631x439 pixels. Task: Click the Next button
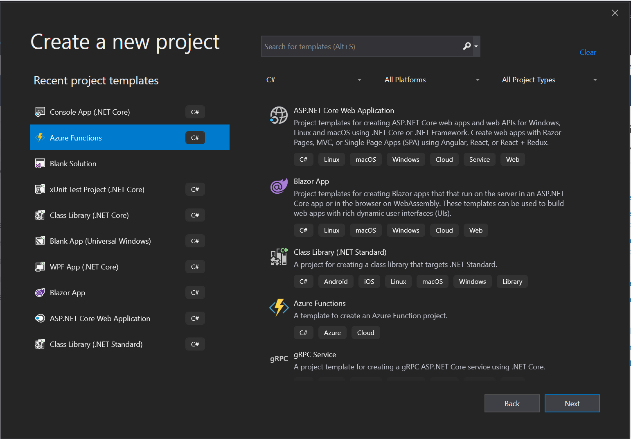pyautogui.click(x=572, y=403)
